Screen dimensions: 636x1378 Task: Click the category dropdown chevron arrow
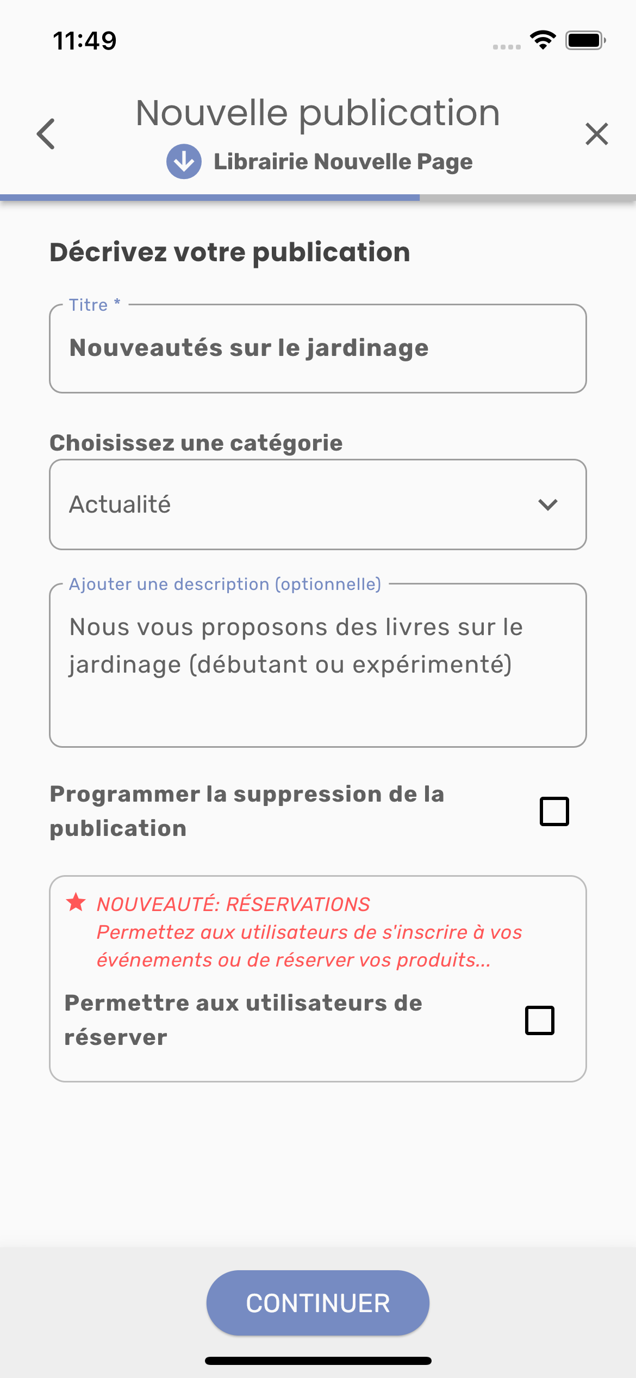(547, 505)
